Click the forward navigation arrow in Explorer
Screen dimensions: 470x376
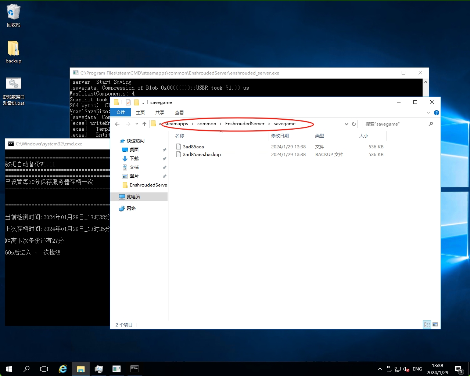pos(128,124)
